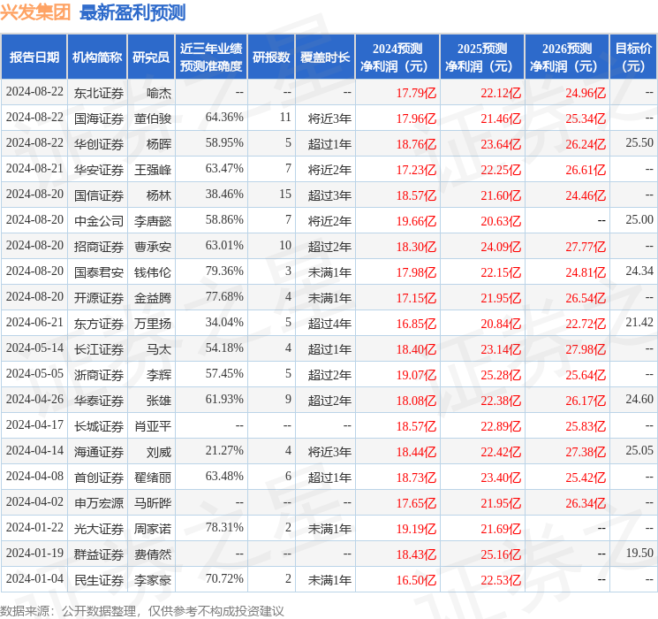Click analyst name 李唐懿
Screen dimensions: 658x619
pos(153,221)
